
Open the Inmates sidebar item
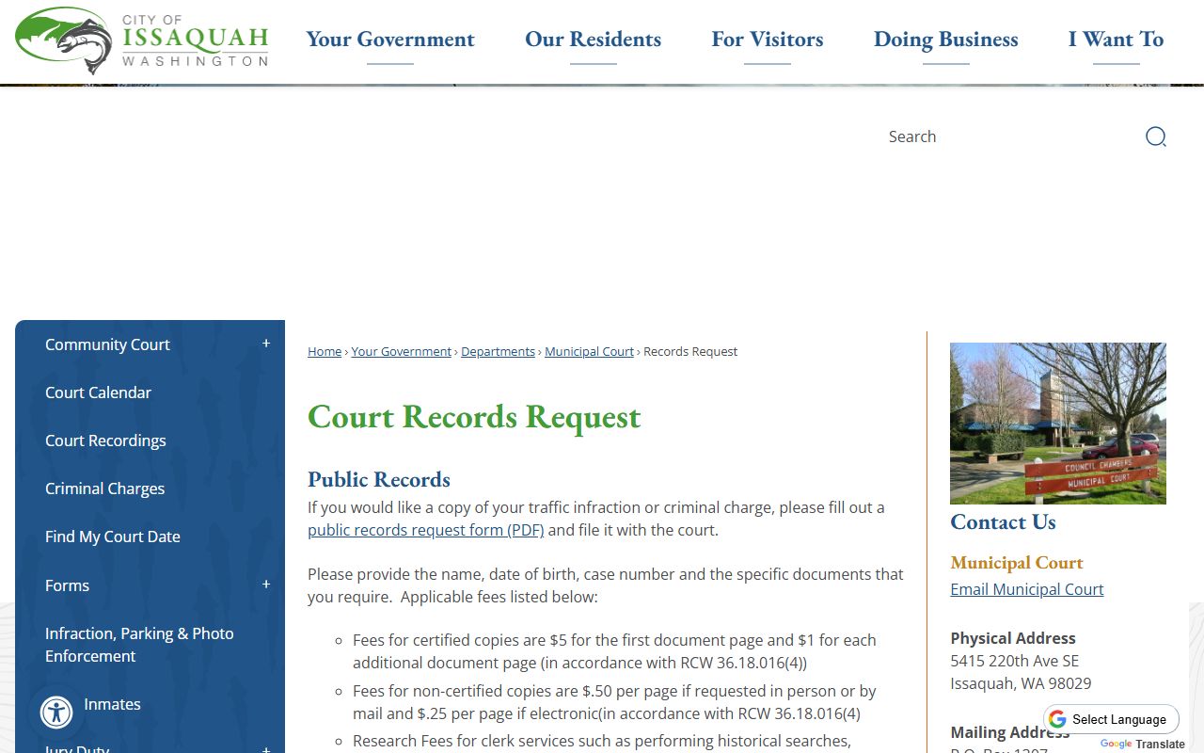click(112, 704)
